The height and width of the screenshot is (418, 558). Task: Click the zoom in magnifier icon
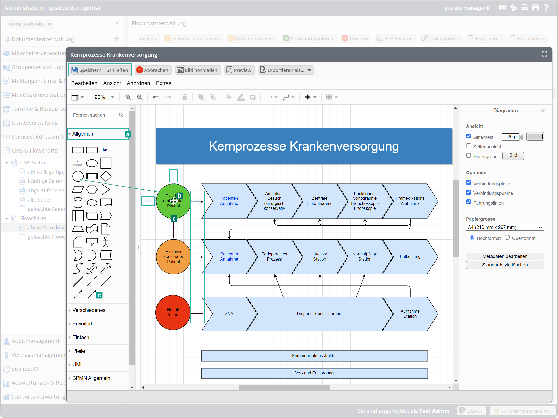tap(128, 97)
